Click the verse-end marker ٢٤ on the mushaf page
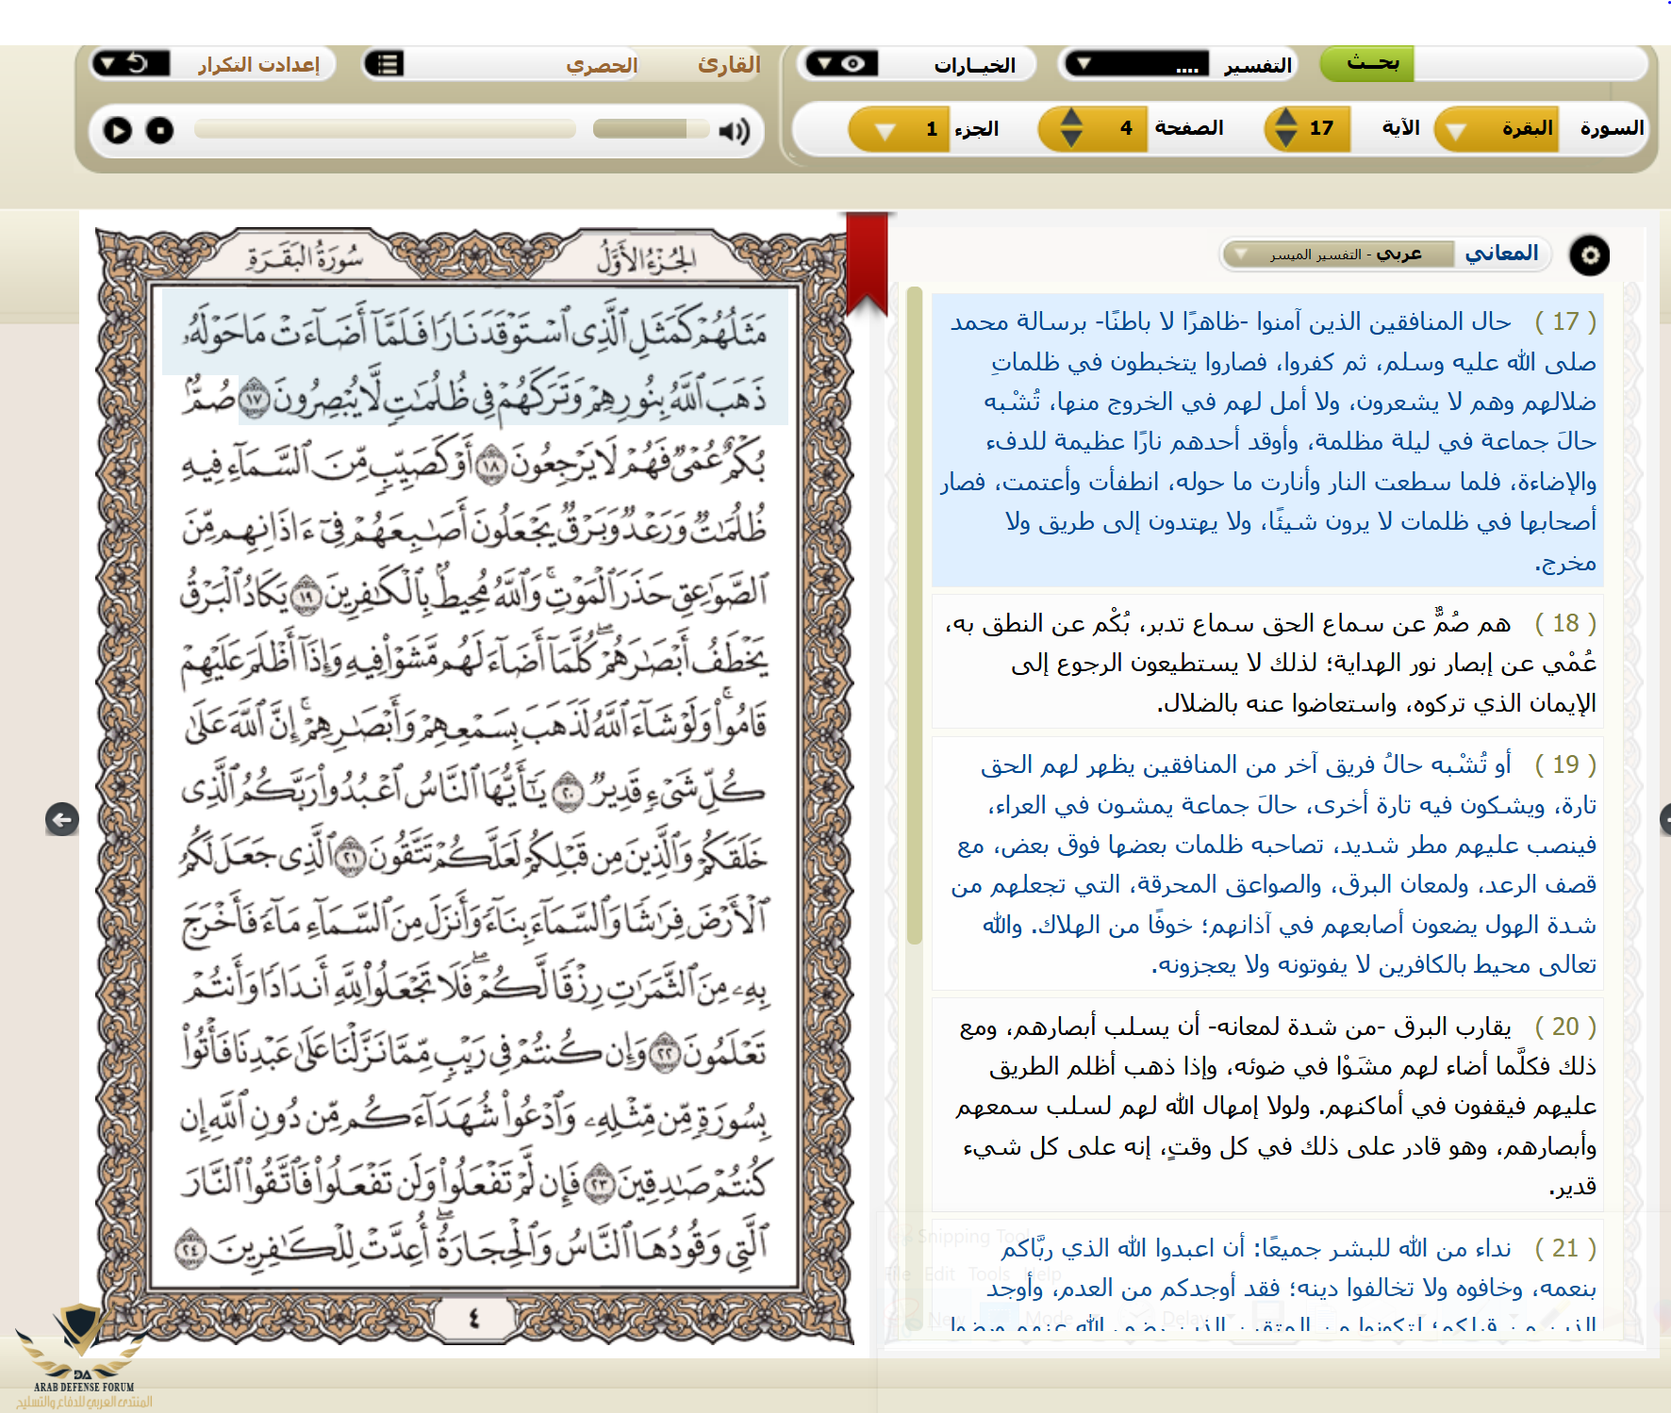 191,1249
